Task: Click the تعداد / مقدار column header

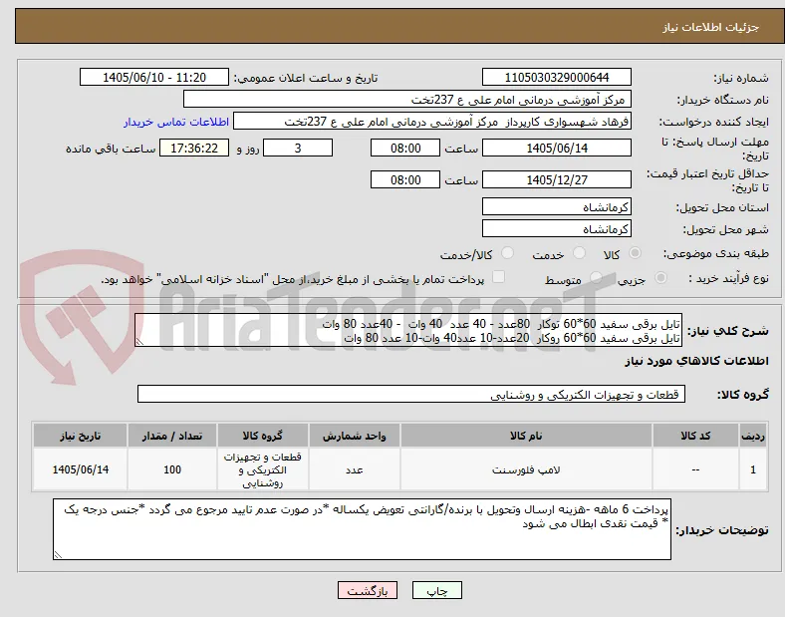Action: coord(172,436)
